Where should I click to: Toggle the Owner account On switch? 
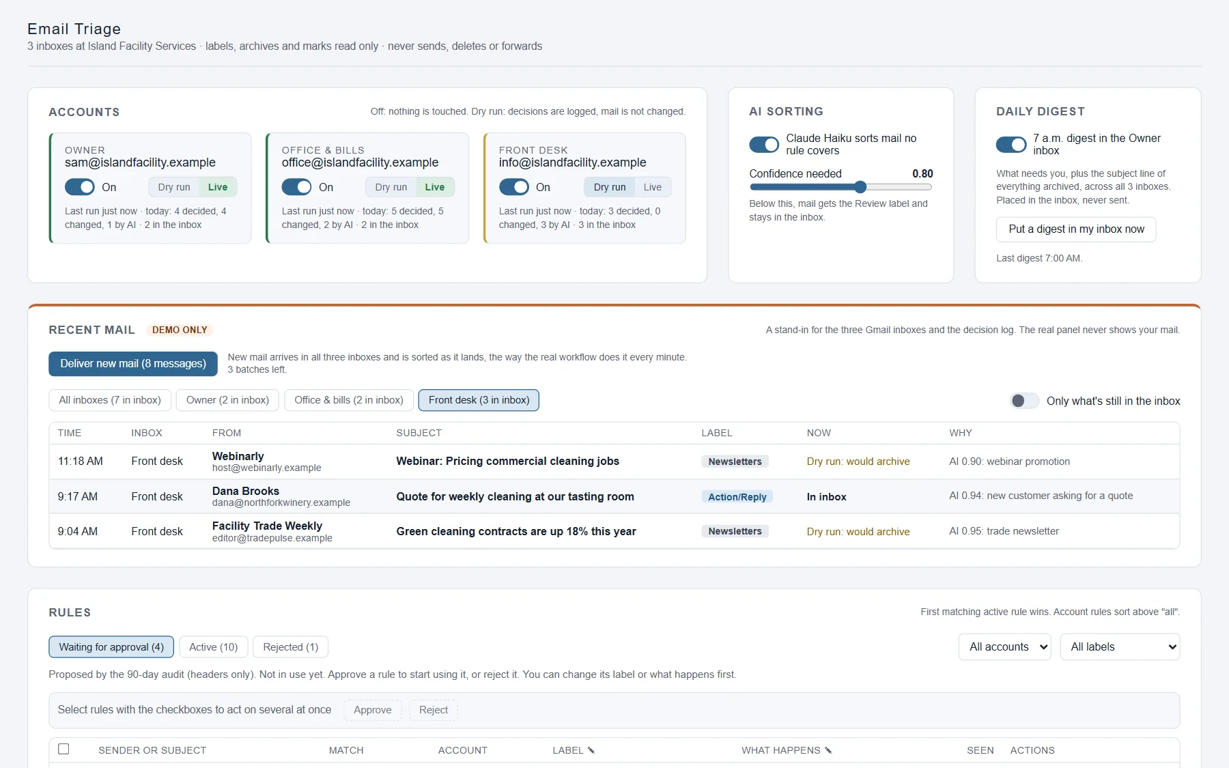tap(80, 187)
